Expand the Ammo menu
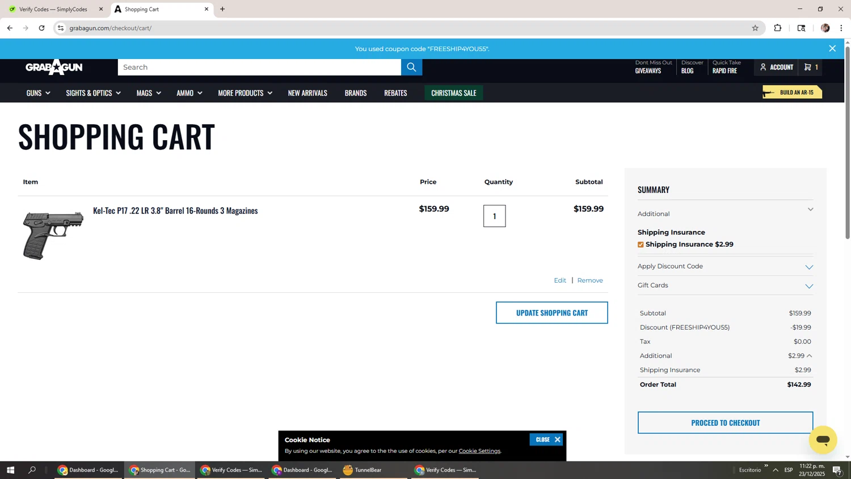The image size is (851, 479). coord(189,93)
